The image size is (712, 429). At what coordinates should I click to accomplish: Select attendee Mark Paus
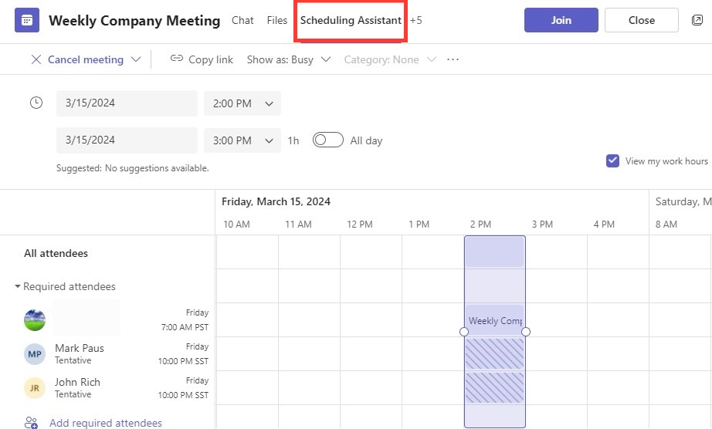point(80,348)
